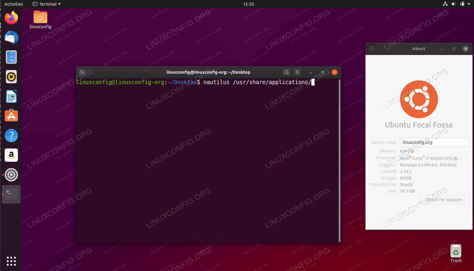Launch LibreOffice Writer from the dock
Viewport: 474px width, 271px height.
coord(11,96)
